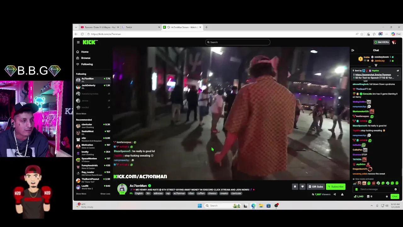403x227 pixels.
Task: Select Ac7ionMan in Following list
Action: coord(93,80)
